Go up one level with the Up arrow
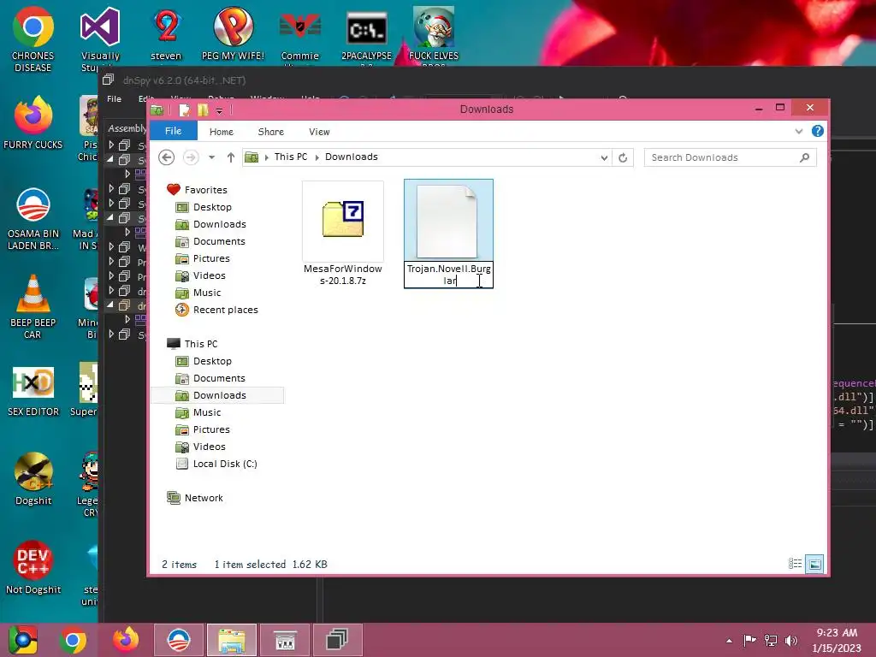876x657 pixels. point(231,157)
